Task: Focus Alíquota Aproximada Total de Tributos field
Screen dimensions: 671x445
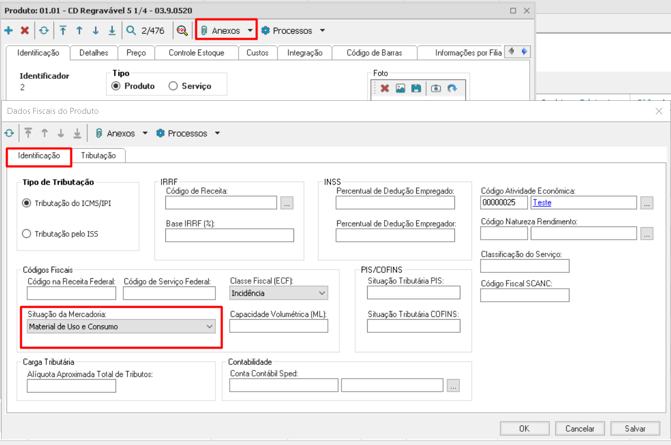Action: (x=71, y=386)
